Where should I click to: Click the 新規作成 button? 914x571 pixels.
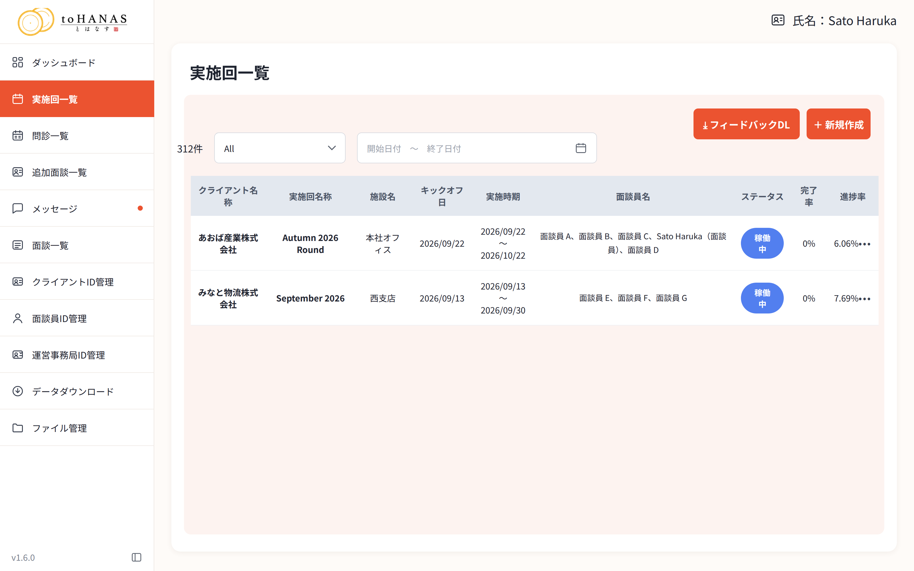point(839,124)
